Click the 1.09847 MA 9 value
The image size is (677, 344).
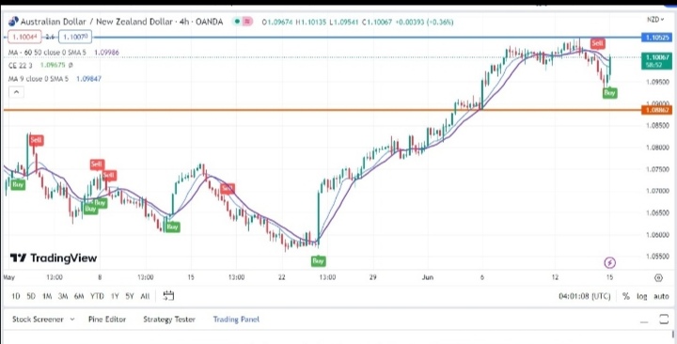pyautogui.click(x=89, y=79)
